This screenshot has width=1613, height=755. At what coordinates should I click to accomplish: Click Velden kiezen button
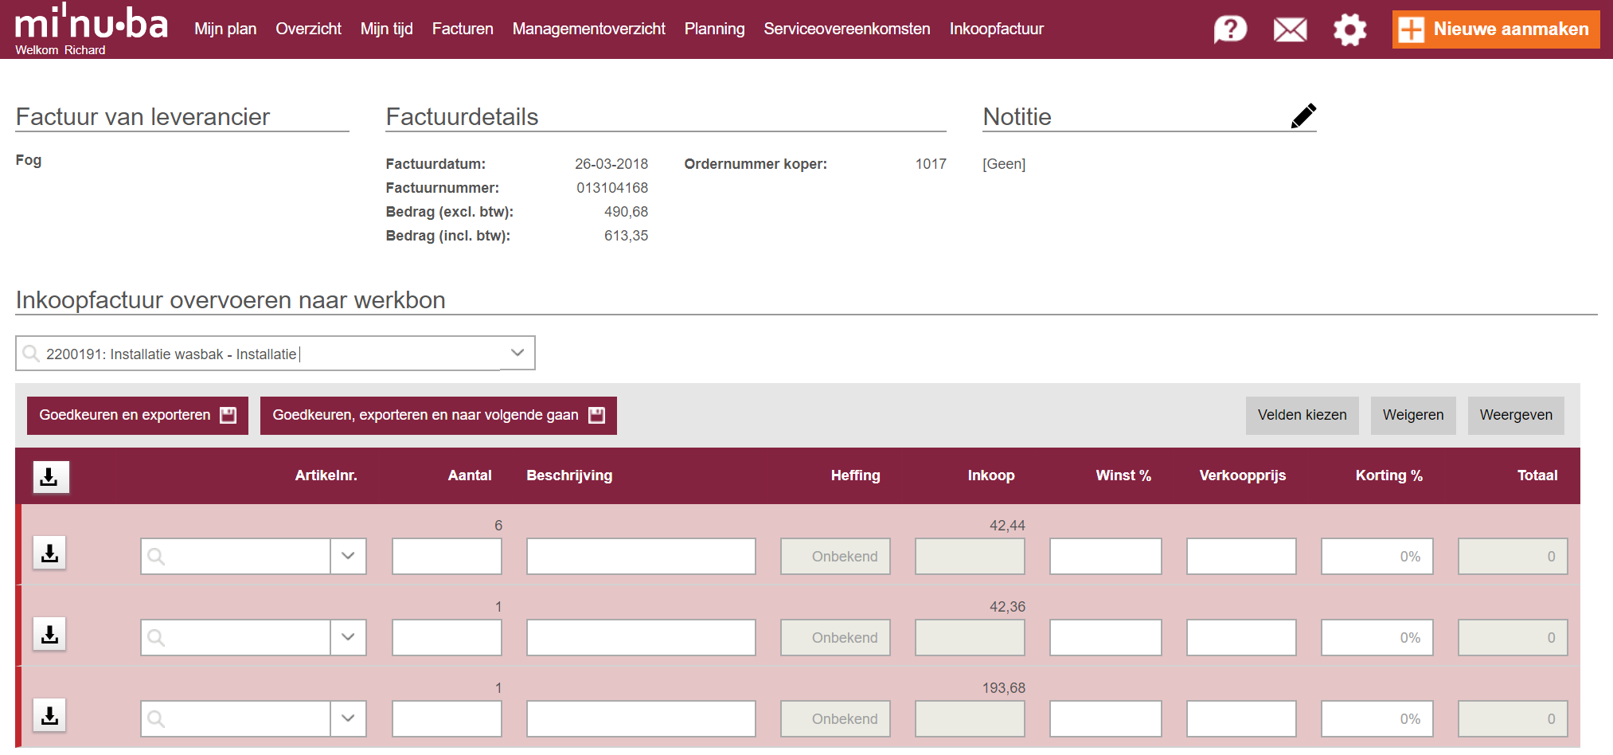tap(1302, 415)
